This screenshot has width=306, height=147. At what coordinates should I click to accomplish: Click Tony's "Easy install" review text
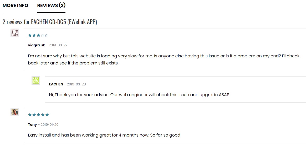tap(104, 135)
